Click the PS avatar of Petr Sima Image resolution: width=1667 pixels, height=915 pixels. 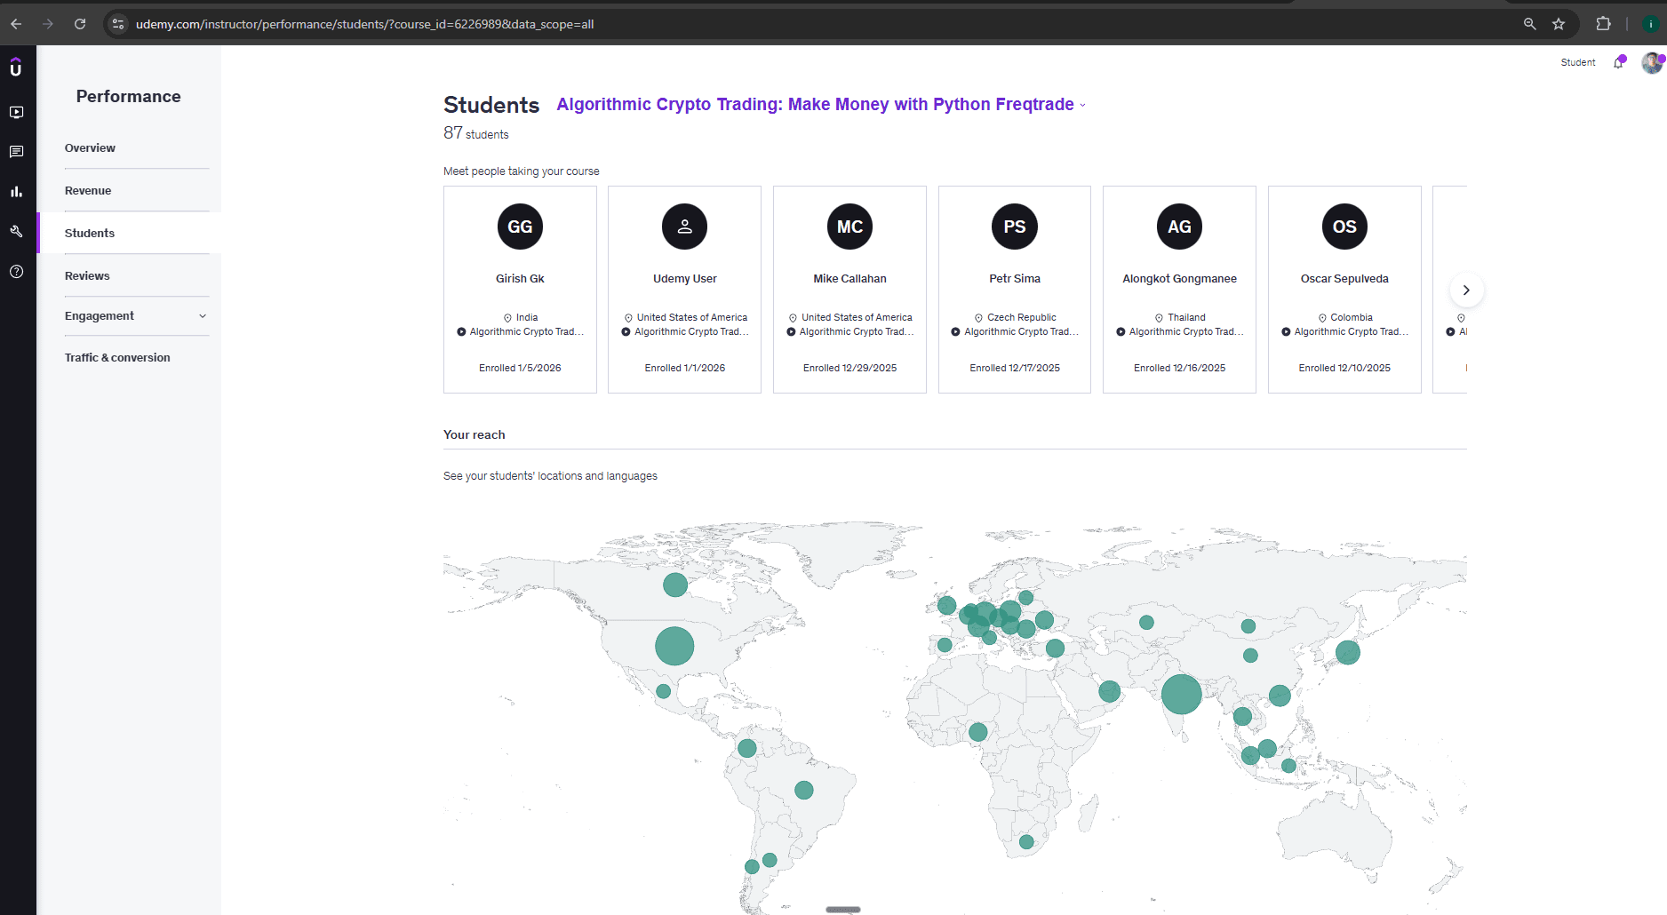click(1015, 227)
